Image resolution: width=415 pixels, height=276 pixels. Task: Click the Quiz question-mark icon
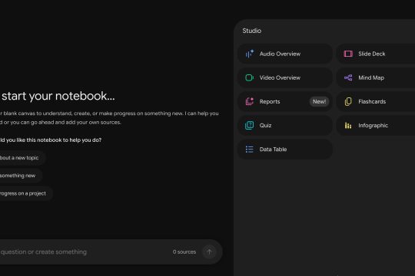point(249,125)
